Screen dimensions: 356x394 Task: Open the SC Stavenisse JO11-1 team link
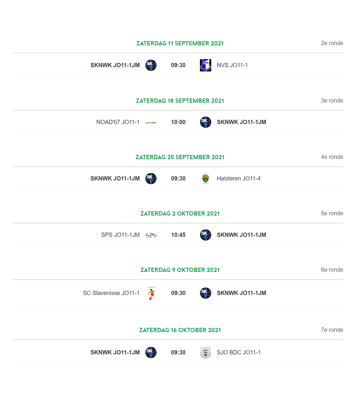[111, 293]
